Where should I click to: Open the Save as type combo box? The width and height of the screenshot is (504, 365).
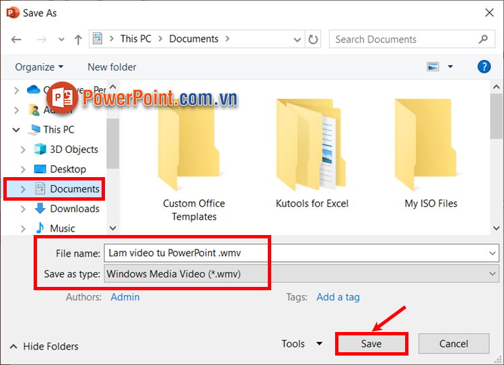click(301, 274)
